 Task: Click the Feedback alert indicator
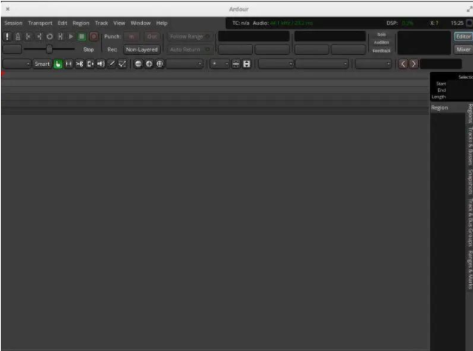point(381,50)
